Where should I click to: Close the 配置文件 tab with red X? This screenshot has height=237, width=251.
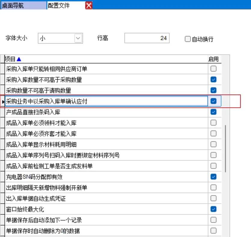[89, 5]
